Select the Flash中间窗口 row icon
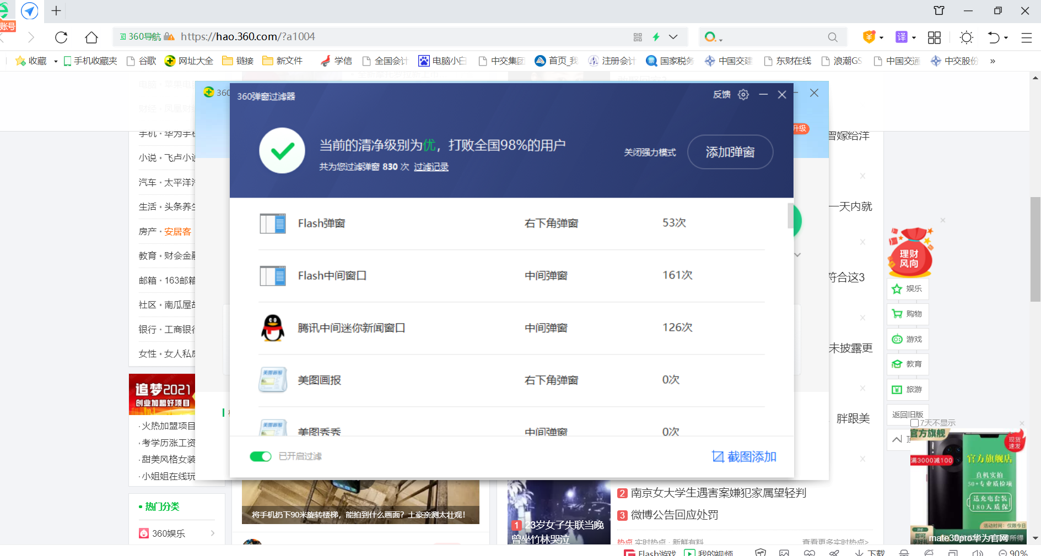This screenshot has height=556, width=1041. 273,276
